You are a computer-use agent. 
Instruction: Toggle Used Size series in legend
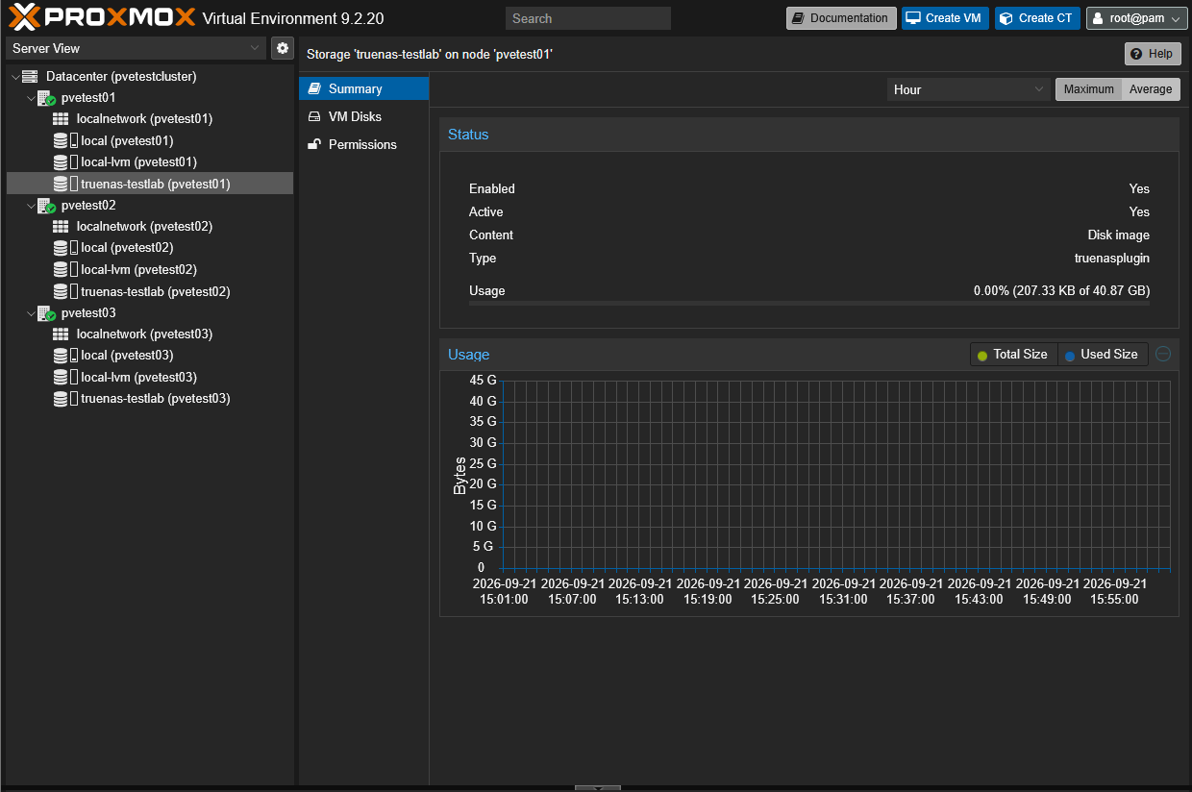(1102, 355)
